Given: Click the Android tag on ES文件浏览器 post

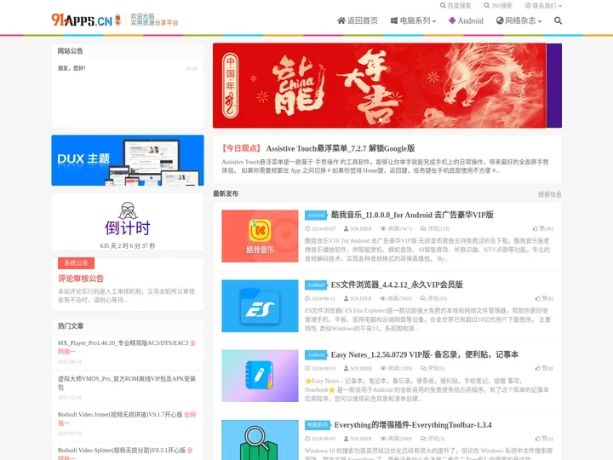Looking at the screenshot, I should tap(316, 285).
